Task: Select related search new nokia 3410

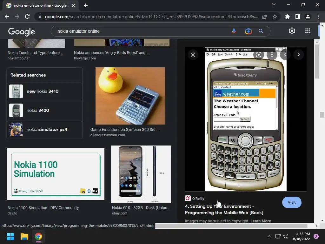Action: point(44,91)
